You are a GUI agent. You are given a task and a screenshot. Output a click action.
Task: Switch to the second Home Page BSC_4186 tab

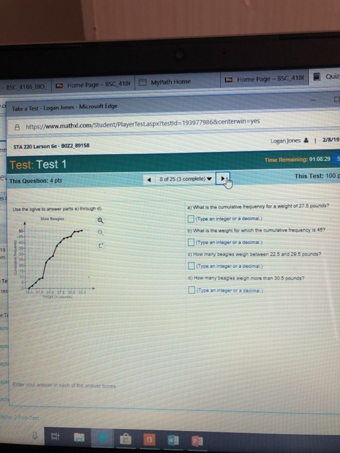(264, 79)
